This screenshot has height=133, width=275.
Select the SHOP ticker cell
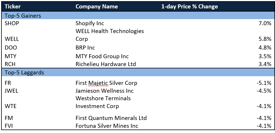tap(12, 23)
